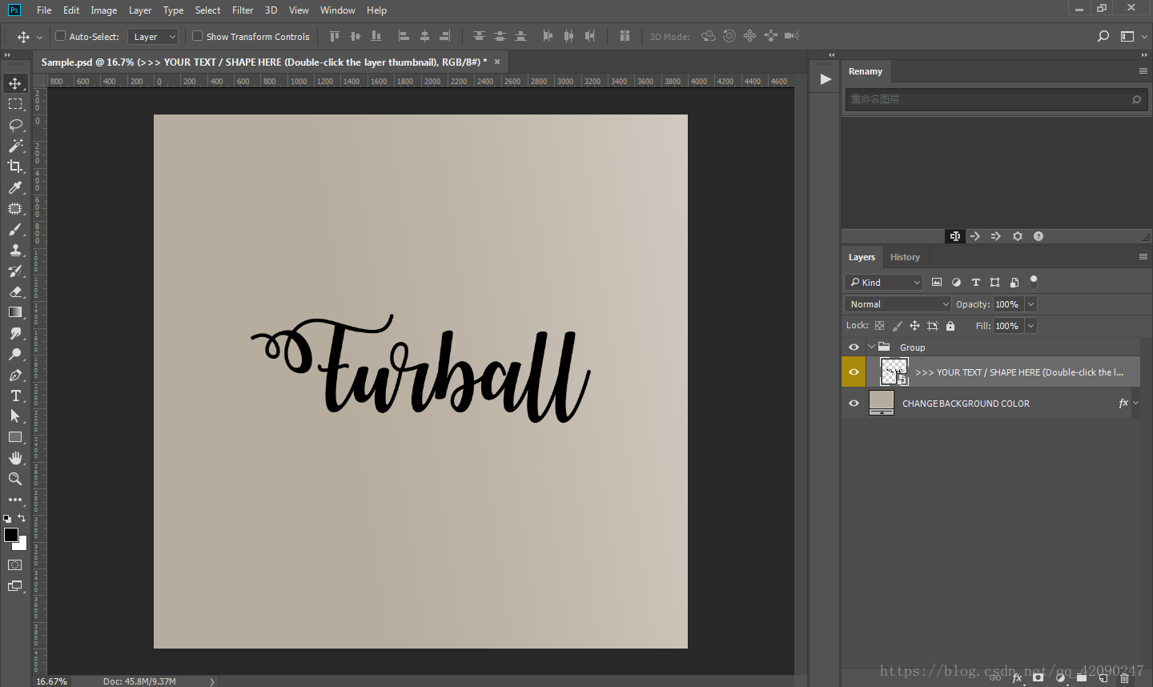
Task: Enable Show Transform Controls checkbox
Action: coord(197,36)
